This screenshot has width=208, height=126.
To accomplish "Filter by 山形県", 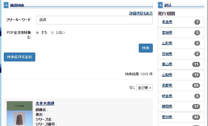I will [x=167, y=43].
